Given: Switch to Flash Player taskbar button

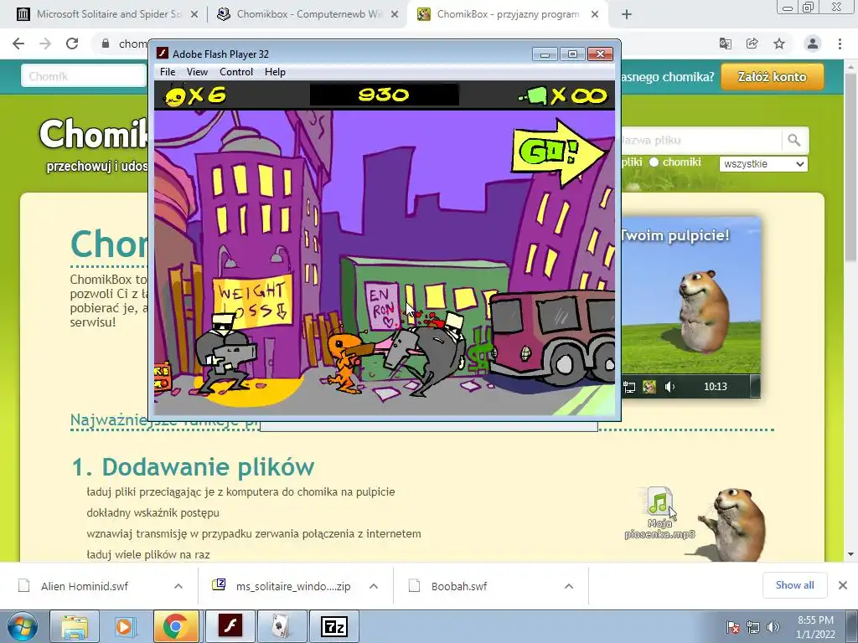Looking at the screenshot, I should [230, 626].
